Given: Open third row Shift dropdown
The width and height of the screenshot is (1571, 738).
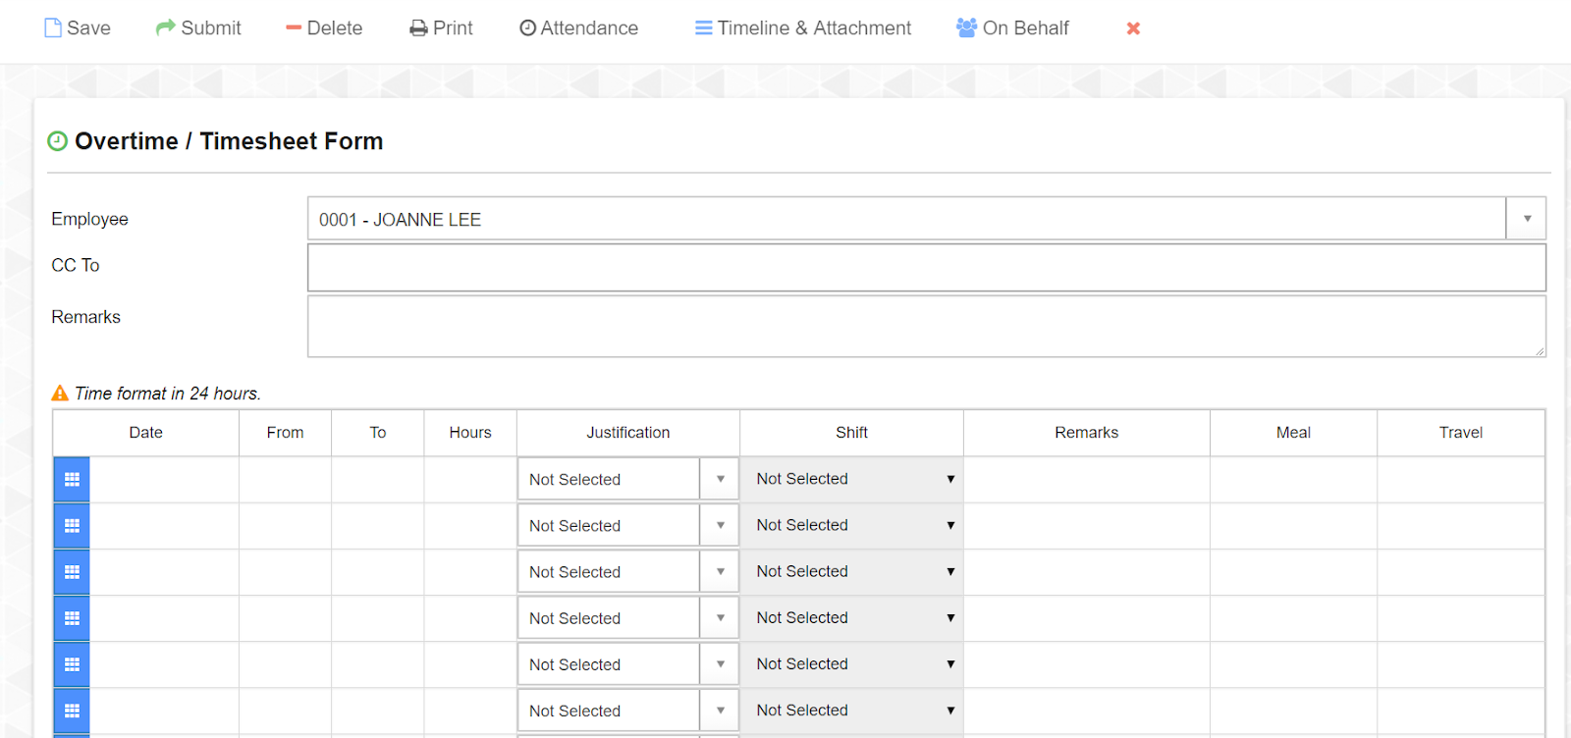Looking at the screenshot, I should [x=851, y=571].
